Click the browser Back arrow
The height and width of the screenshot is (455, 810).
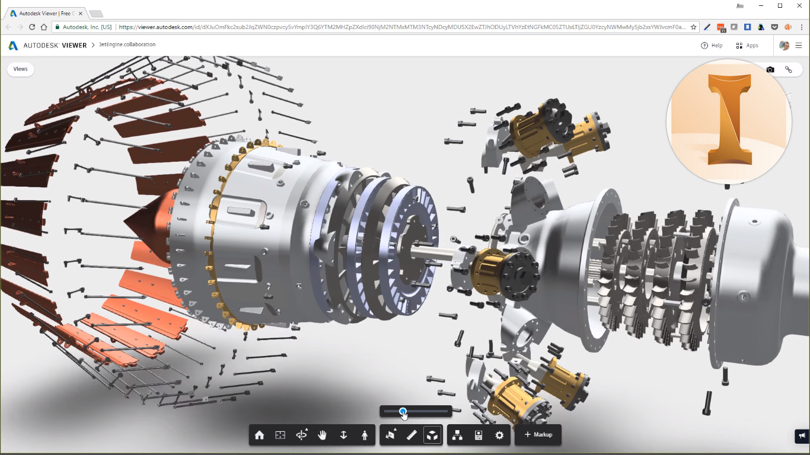(x=8, y=27)
